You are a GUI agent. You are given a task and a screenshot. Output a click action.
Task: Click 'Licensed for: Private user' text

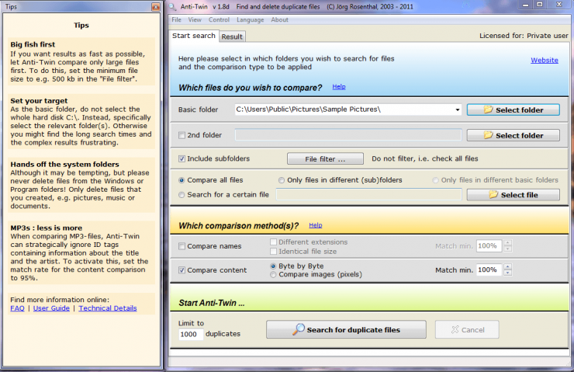[524, 36]
